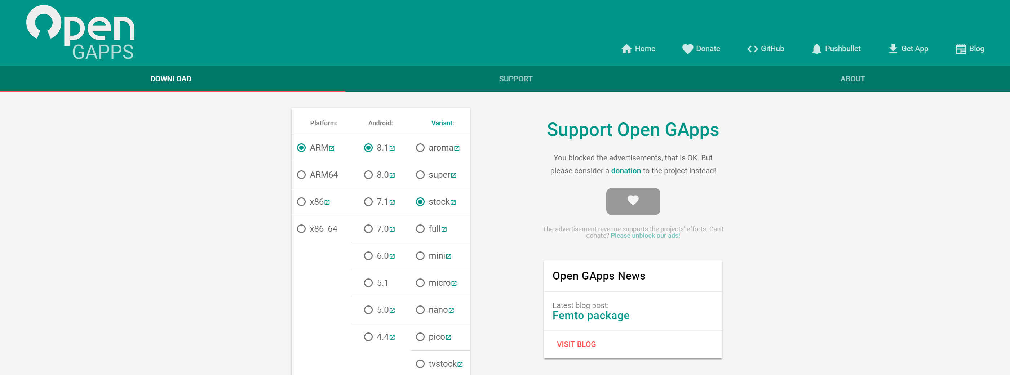
Task: Open the Home navigation link
Action: click(638, 49)
